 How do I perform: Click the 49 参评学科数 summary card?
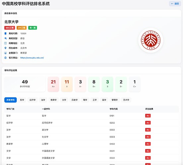(x=25, y=84)
